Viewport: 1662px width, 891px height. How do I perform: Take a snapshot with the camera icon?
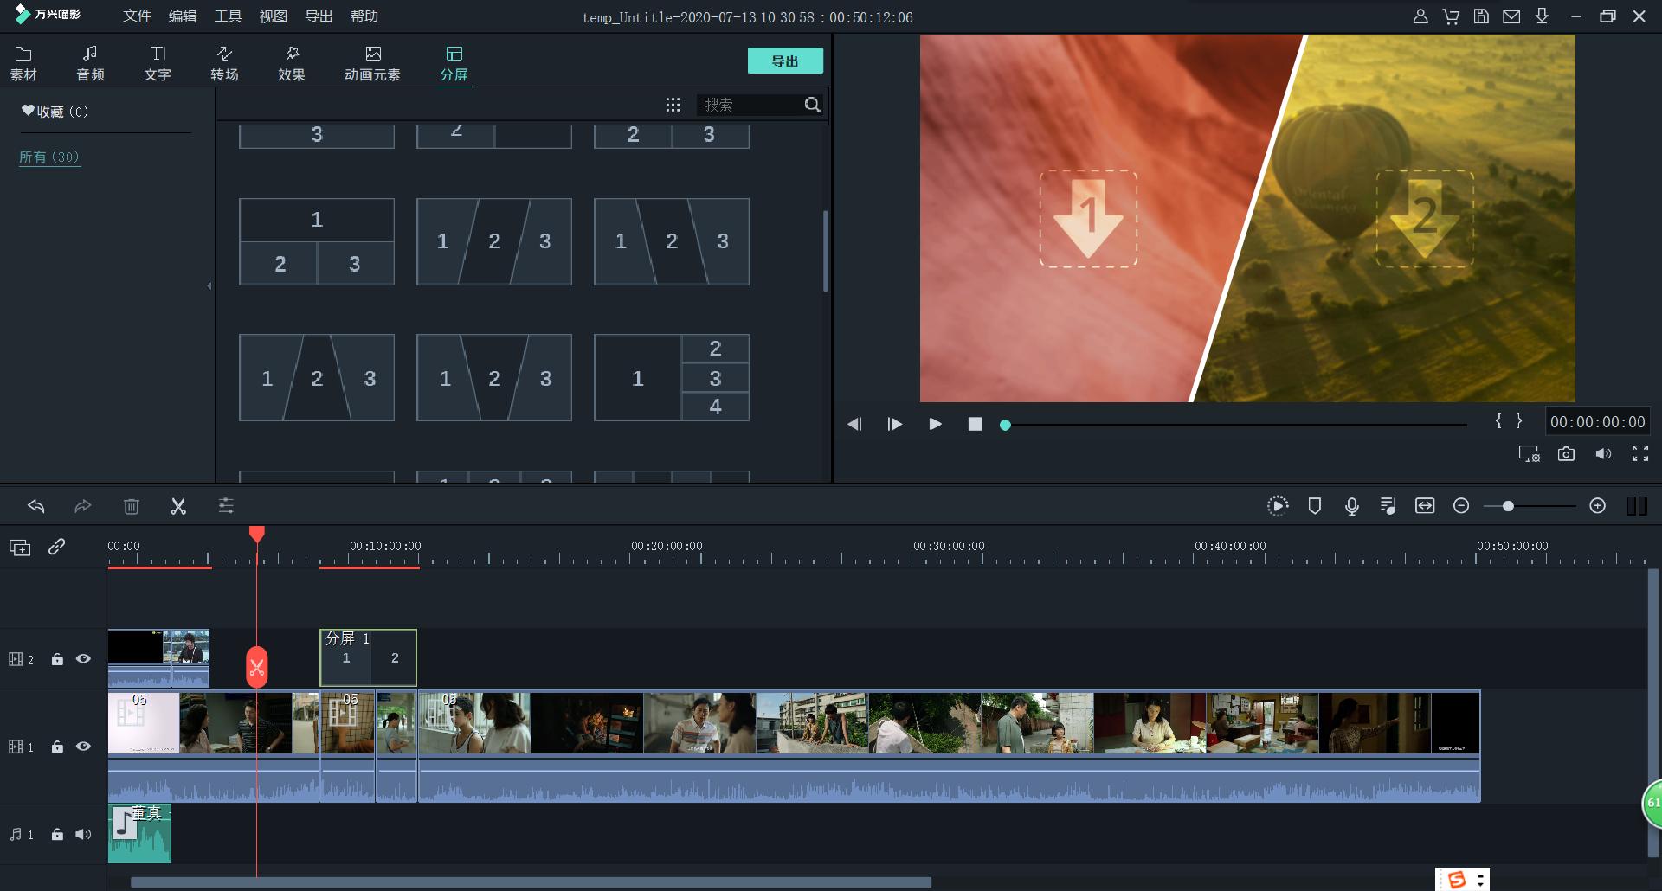tap(1566, 453)
